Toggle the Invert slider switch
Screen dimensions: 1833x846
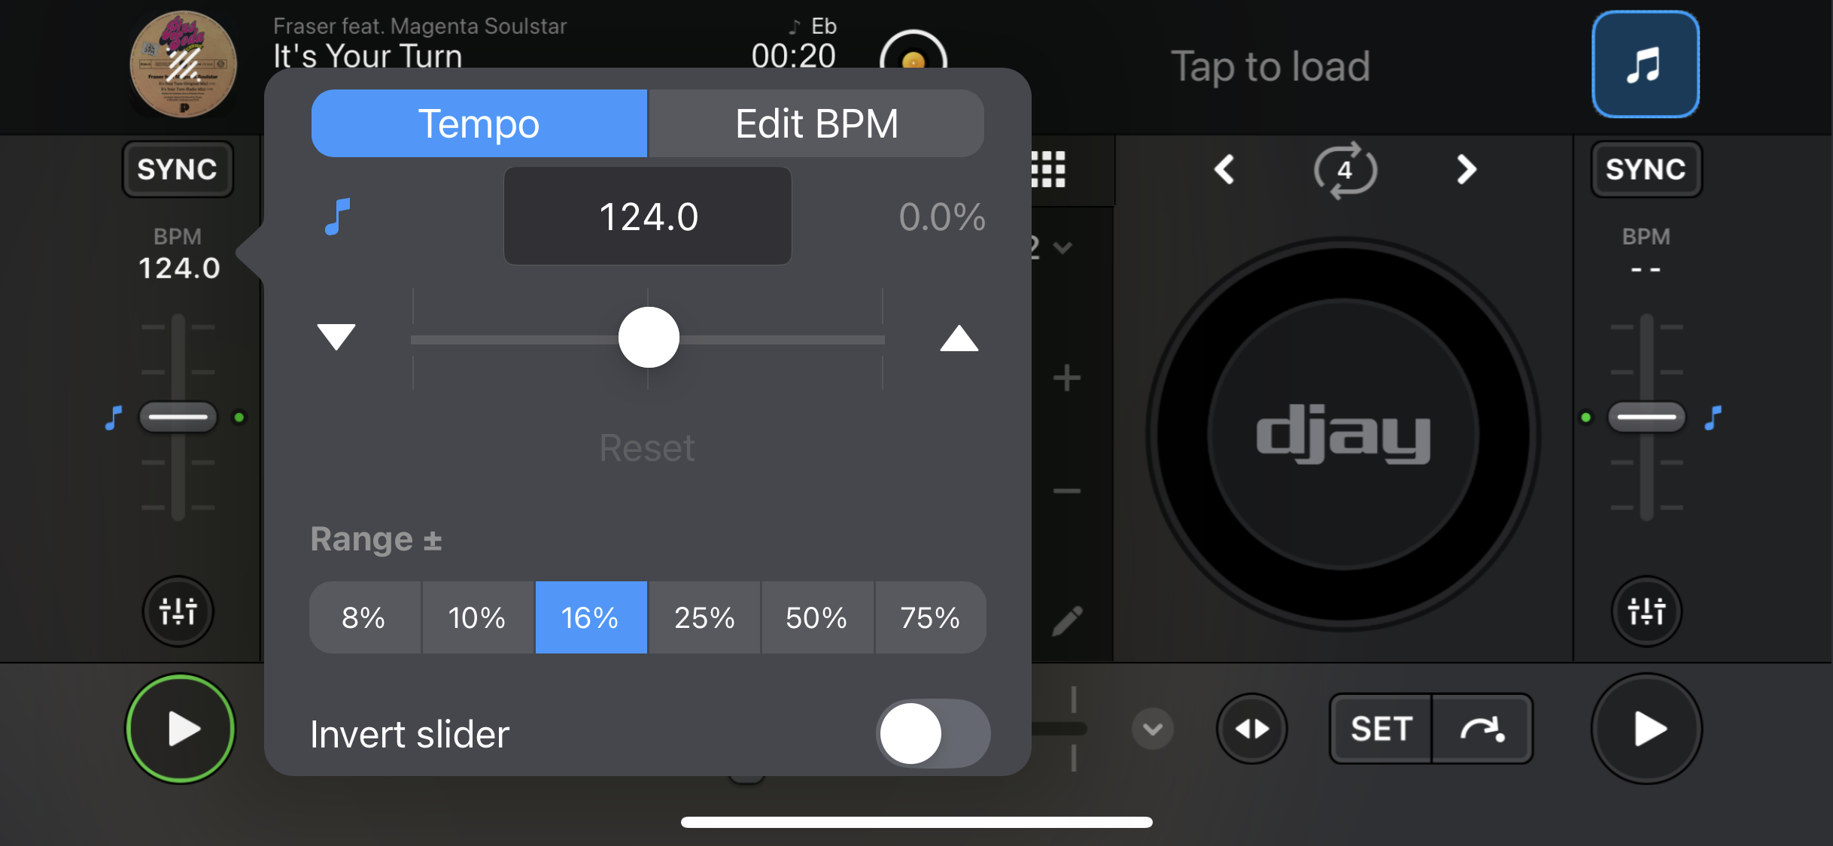(932, 734)
